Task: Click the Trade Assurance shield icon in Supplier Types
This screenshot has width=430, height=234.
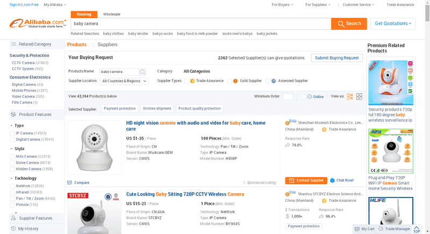Action: (192, 81)
